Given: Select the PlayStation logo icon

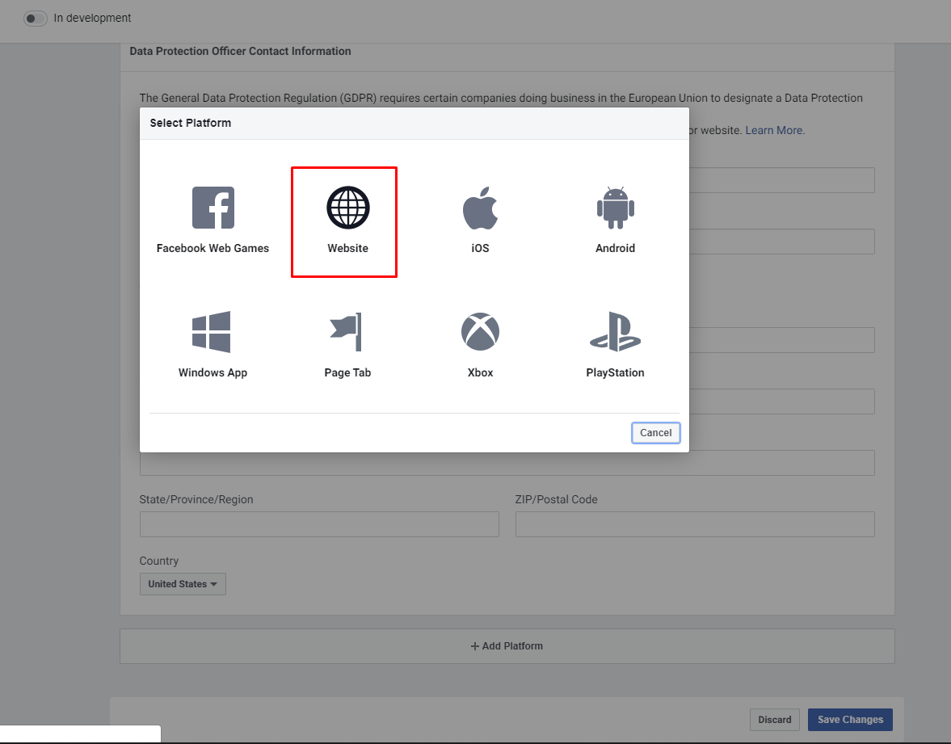Looking at the screenshot, I should coord(615,332).
